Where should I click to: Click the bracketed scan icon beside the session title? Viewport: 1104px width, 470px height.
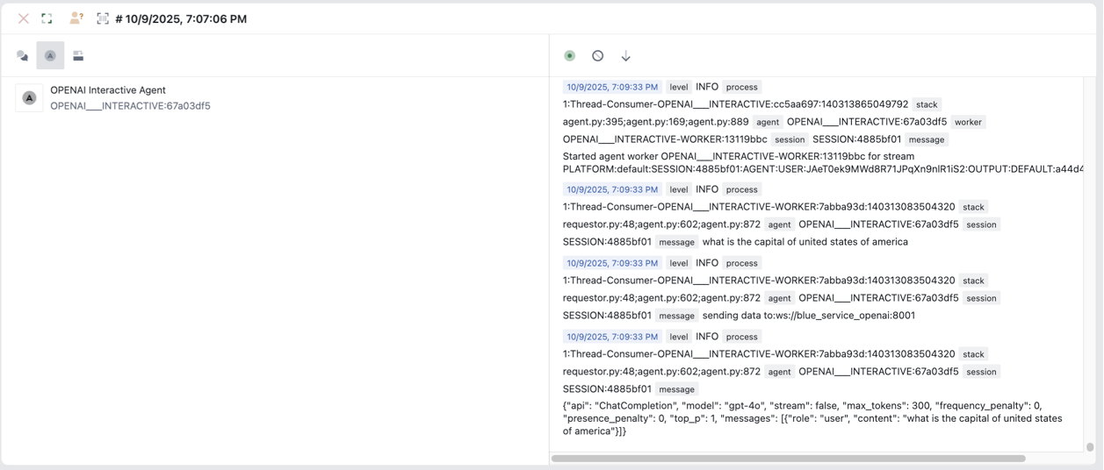click(x=103, y=18)
